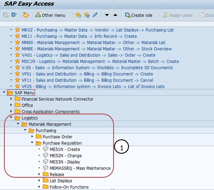The height and width of the screenshot is (190, 214).
Task: Click the star icon beside VA01 favorite
Action: coord(18,55)
